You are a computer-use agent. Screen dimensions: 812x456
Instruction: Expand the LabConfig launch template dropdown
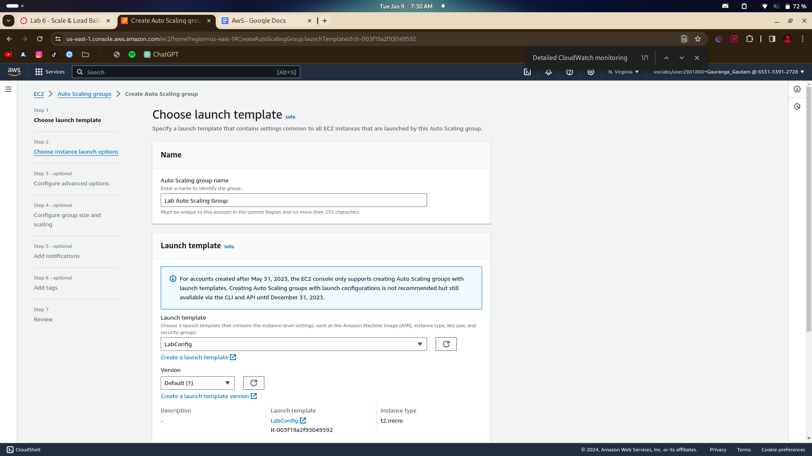(294, 344)
